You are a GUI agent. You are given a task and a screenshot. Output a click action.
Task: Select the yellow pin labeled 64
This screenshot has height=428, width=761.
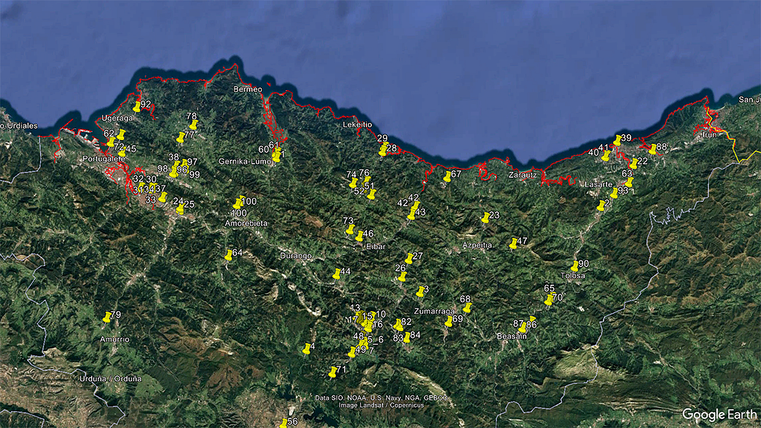point(229,255)
